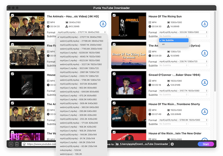The width and height of the screenshot is (223, 156).
Task: Download The Animals 4K HD video
Action: coord(103,24)
